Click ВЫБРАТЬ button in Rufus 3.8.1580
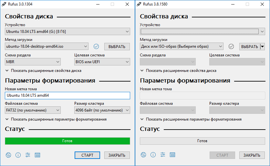Viewport: 270px width, 166px height. 250,46
